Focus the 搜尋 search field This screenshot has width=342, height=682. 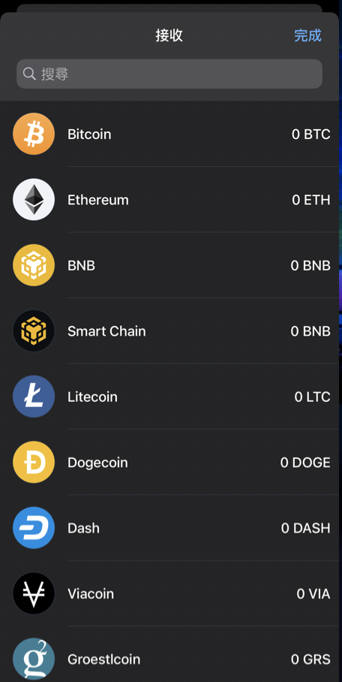pyautogui.click(x=169, y=74)
